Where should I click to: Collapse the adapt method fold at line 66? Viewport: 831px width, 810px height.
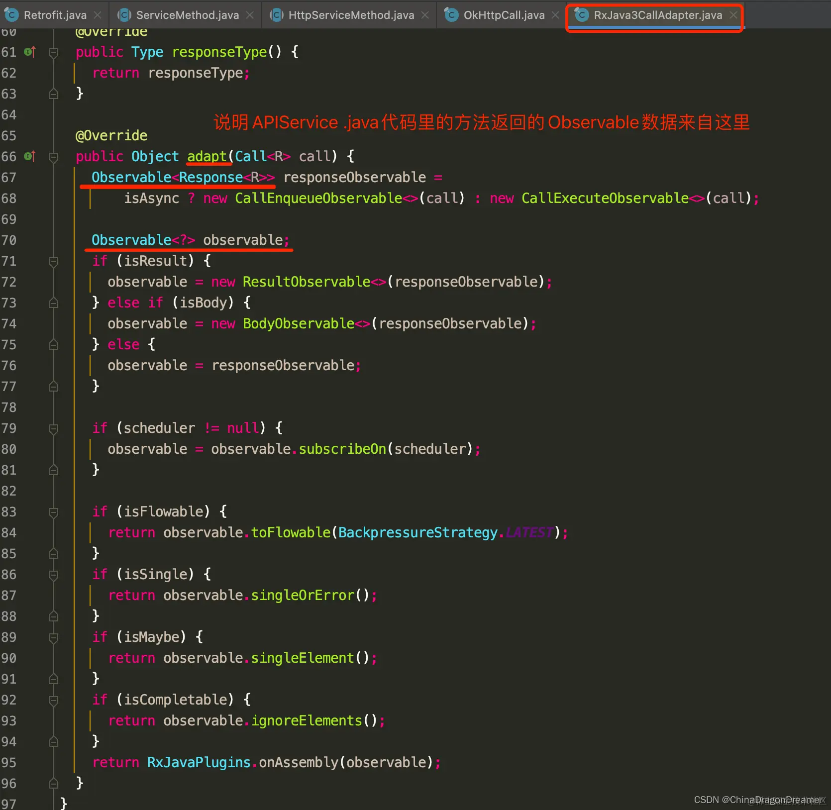click(54, 157)
